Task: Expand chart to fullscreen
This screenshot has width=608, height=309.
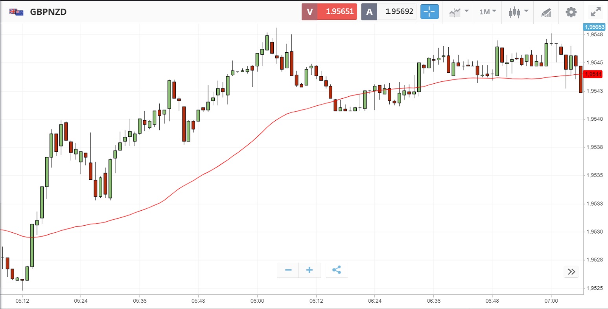Action: [x=596, y=12]
